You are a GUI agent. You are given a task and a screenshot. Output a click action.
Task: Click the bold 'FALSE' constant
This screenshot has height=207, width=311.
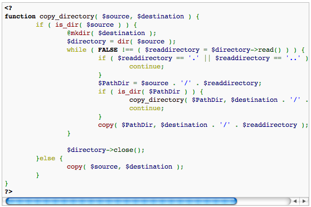108,50
